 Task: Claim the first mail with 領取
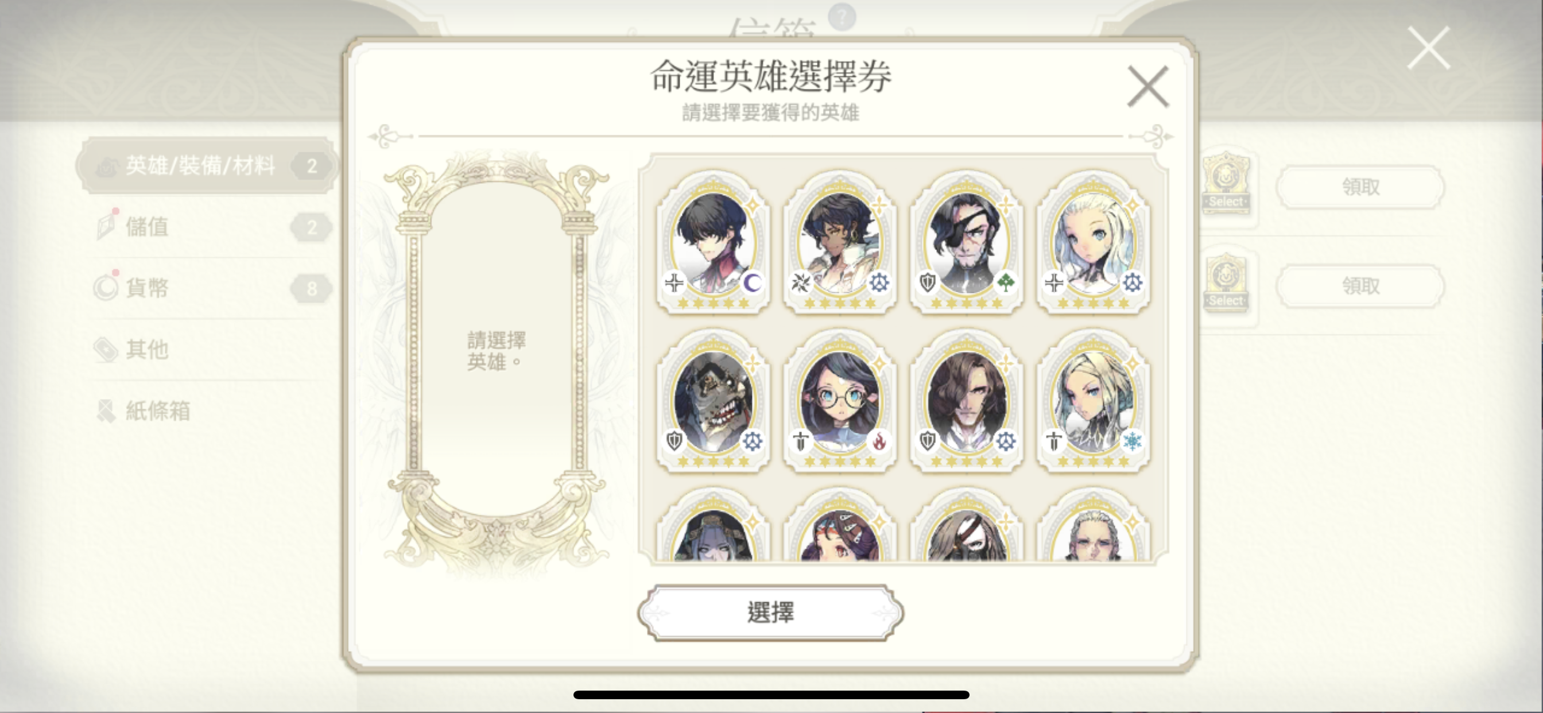[1360, 188]
